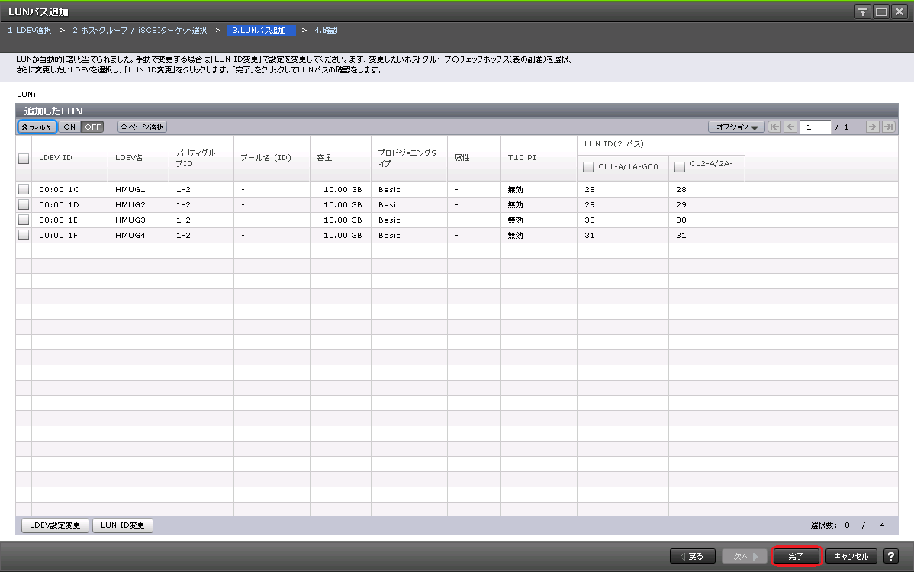914x572 pixels.
Task: Collapse the フィルタ filter panel
Action: pos(37,127)
